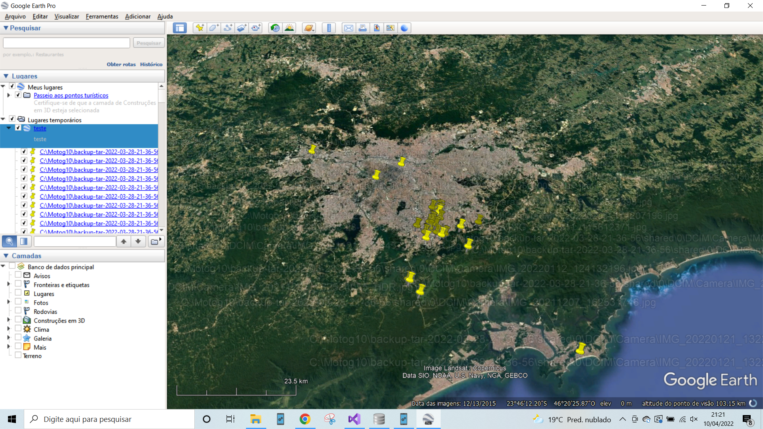Collapse the teste tree node
Viewport: 763px width, 429px height.
click(9, 128)
